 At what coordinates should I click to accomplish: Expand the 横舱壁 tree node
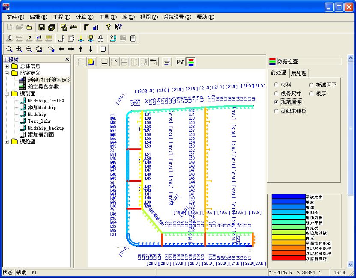point(7,142)
